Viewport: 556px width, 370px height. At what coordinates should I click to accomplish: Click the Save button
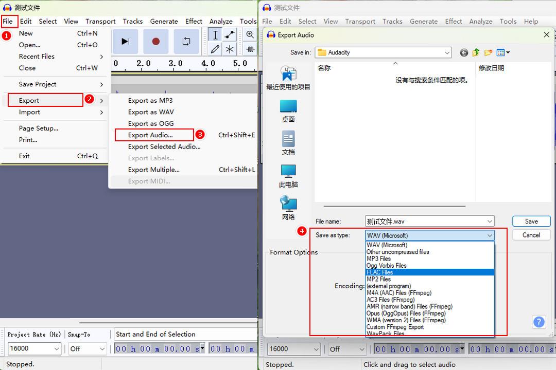coord(531,221)
